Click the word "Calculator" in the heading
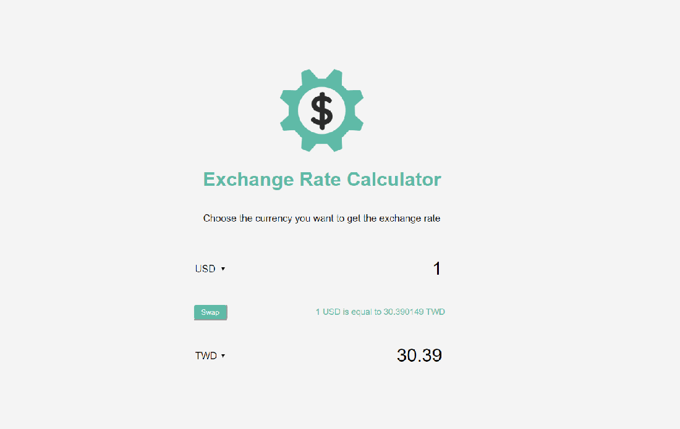This screenshot has width=680, height=429. tap(394, 180)
